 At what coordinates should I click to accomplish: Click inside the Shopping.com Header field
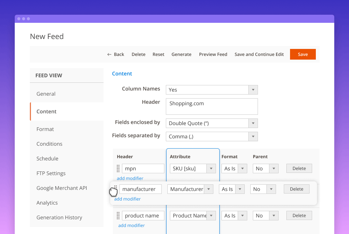click(212, 106)
